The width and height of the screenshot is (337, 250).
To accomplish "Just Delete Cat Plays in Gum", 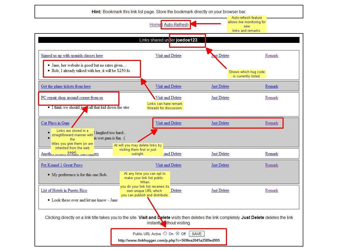I will coord(220,123).
